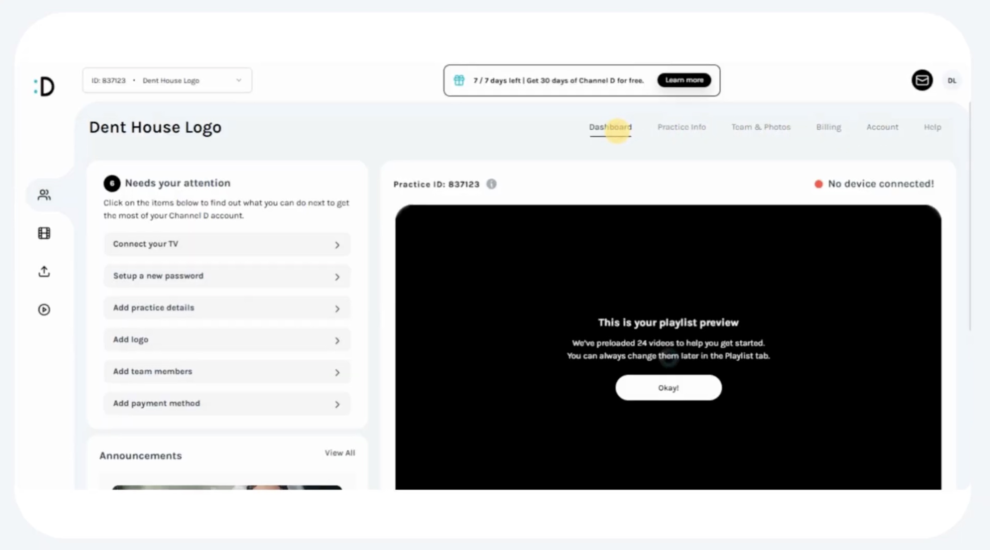This screenshot has height=550, width=990.
Task: Open the video library film icon
Action: [44, 233]
